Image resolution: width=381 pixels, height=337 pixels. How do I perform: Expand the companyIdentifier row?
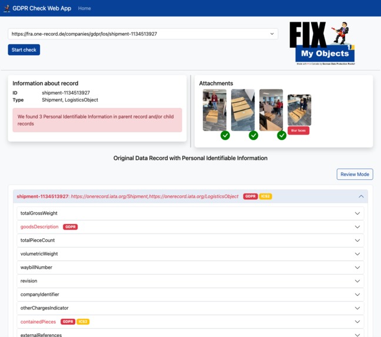tap(190, 295)
